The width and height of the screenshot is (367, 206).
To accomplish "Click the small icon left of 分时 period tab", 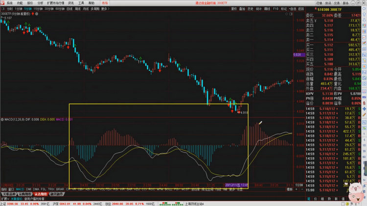I will click(x=3, y=8).
